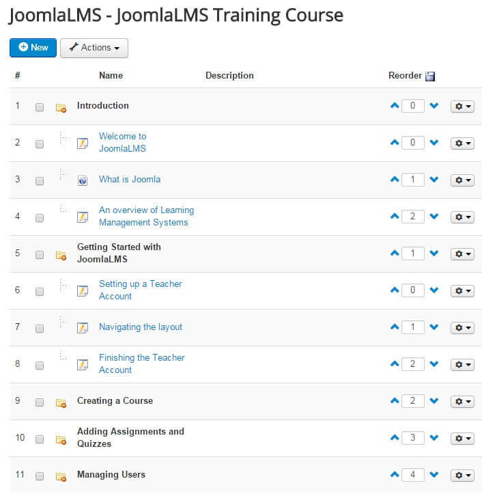482x494 pixels.
Task: Move What is Joomla up one position
Action: [x=395, y=179]
